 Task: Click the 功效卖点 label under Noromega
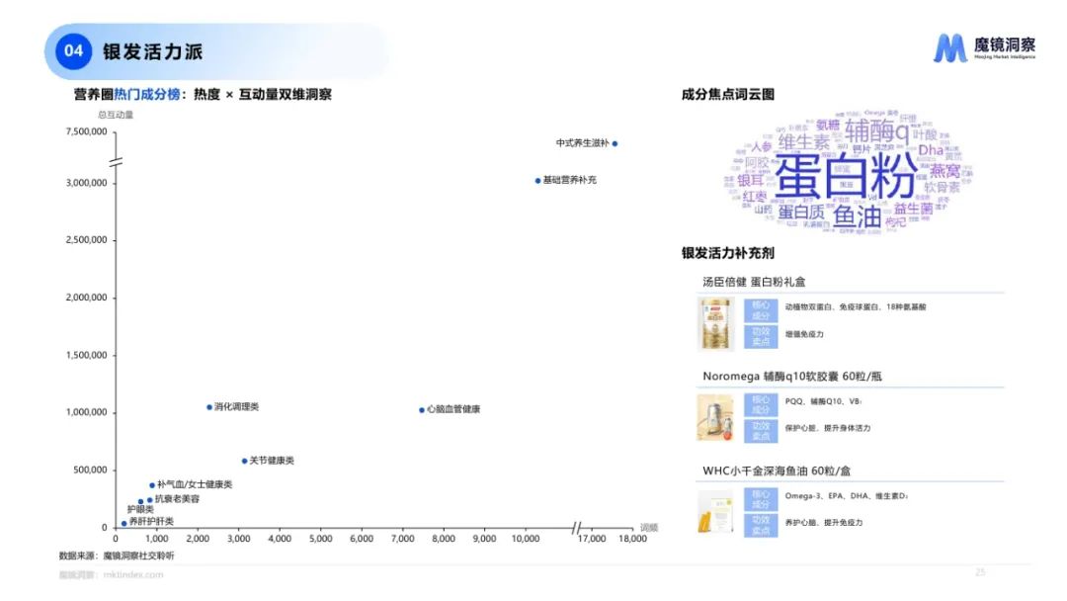point(761,431)
